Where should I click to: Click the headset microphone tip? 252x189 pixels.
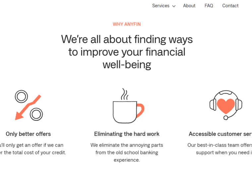click(226, 118)
